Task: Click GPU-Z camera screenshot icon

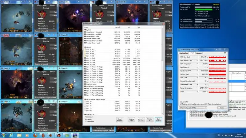Action: [225, 53]
